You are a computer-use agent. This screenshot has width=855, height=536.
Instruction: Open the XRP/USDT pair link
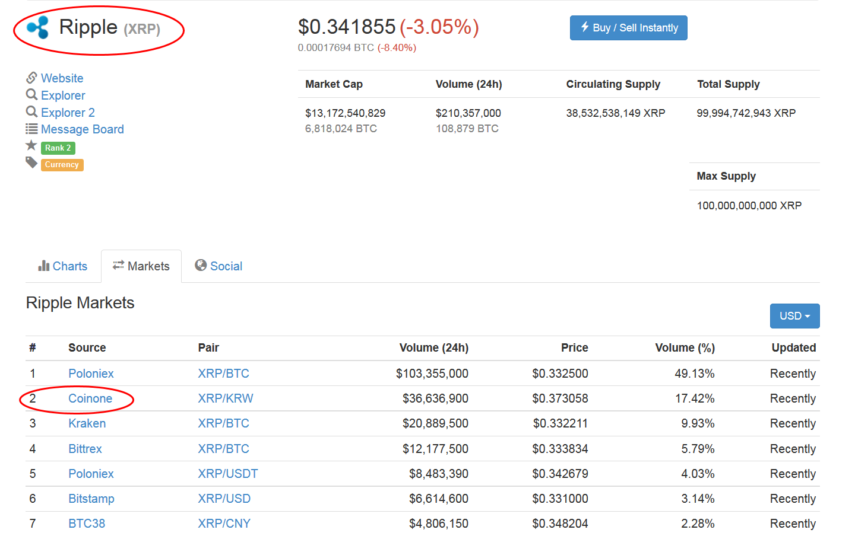tap(228, 474)
